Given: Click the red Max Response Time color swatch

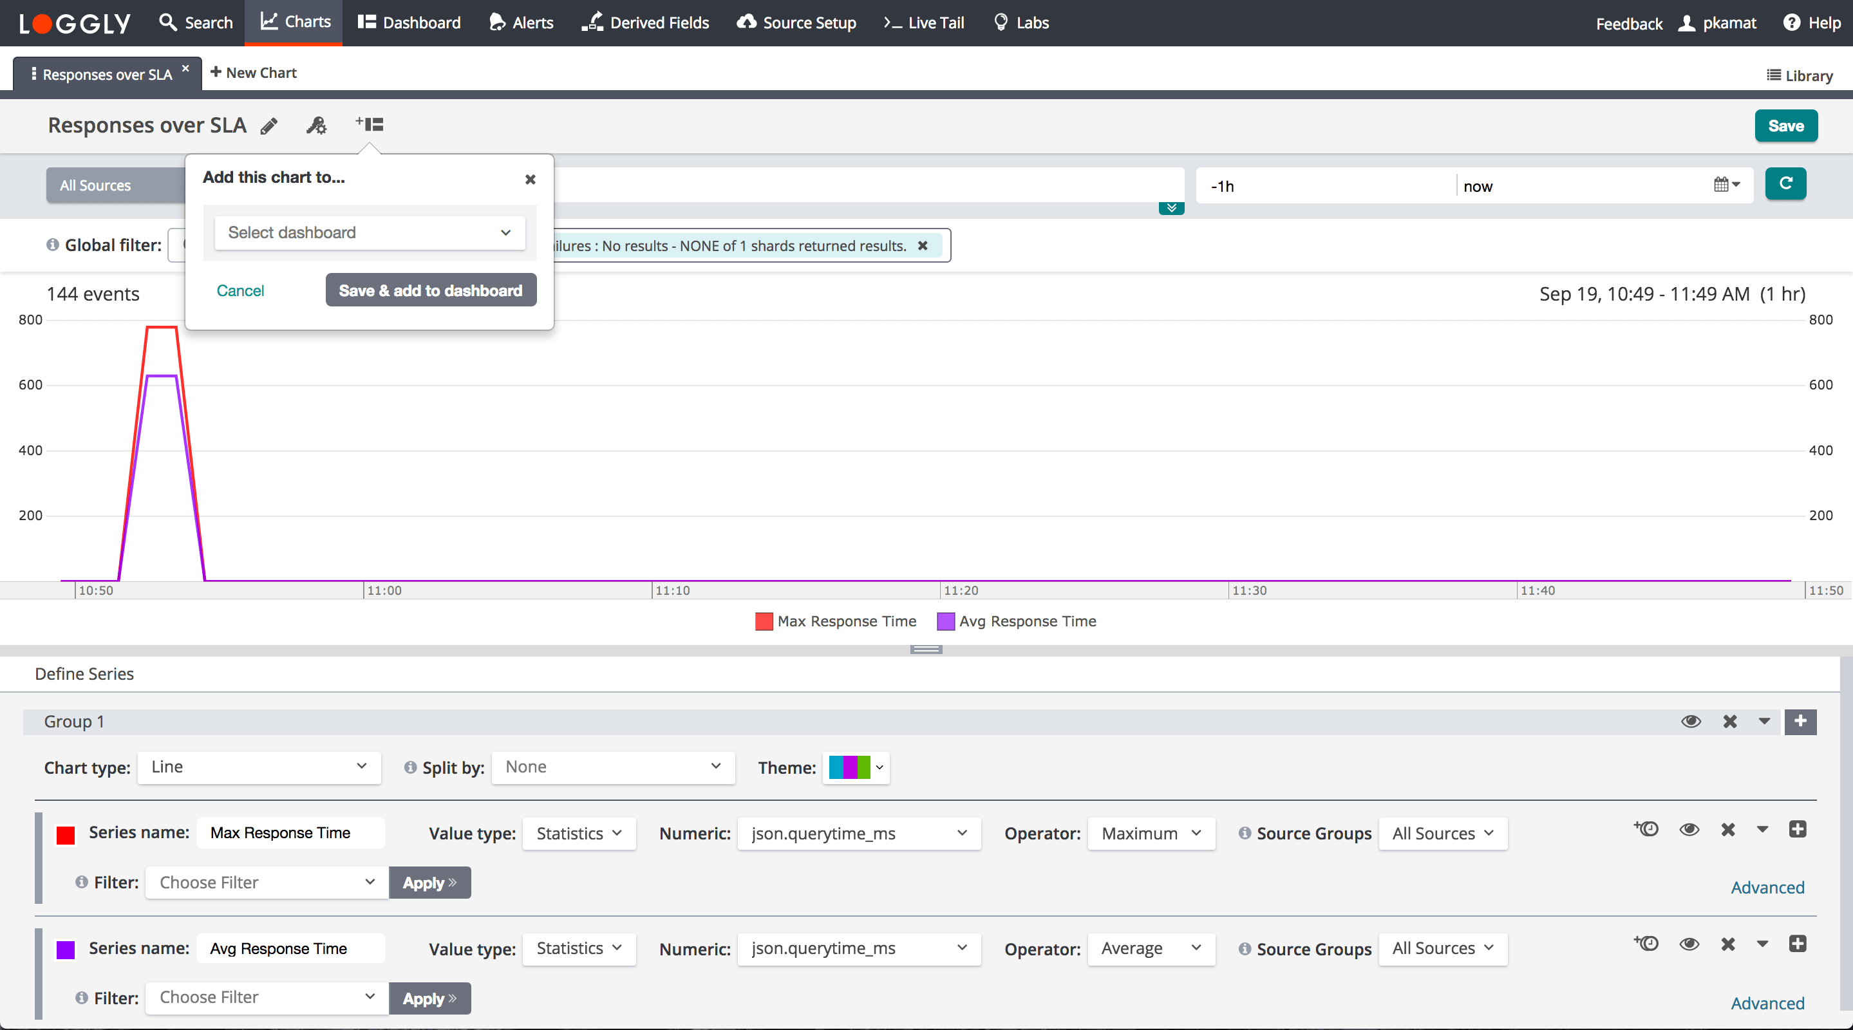Looking at the screenshot, I should pyautogui.click(x=66, y=834).
